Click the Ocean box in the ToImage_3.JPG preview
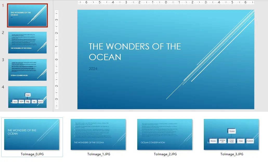 point(232,131)
